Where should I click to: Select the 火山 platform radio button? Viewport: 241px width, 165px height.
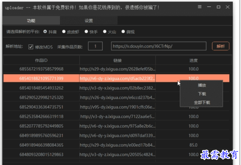pos(105,32)
